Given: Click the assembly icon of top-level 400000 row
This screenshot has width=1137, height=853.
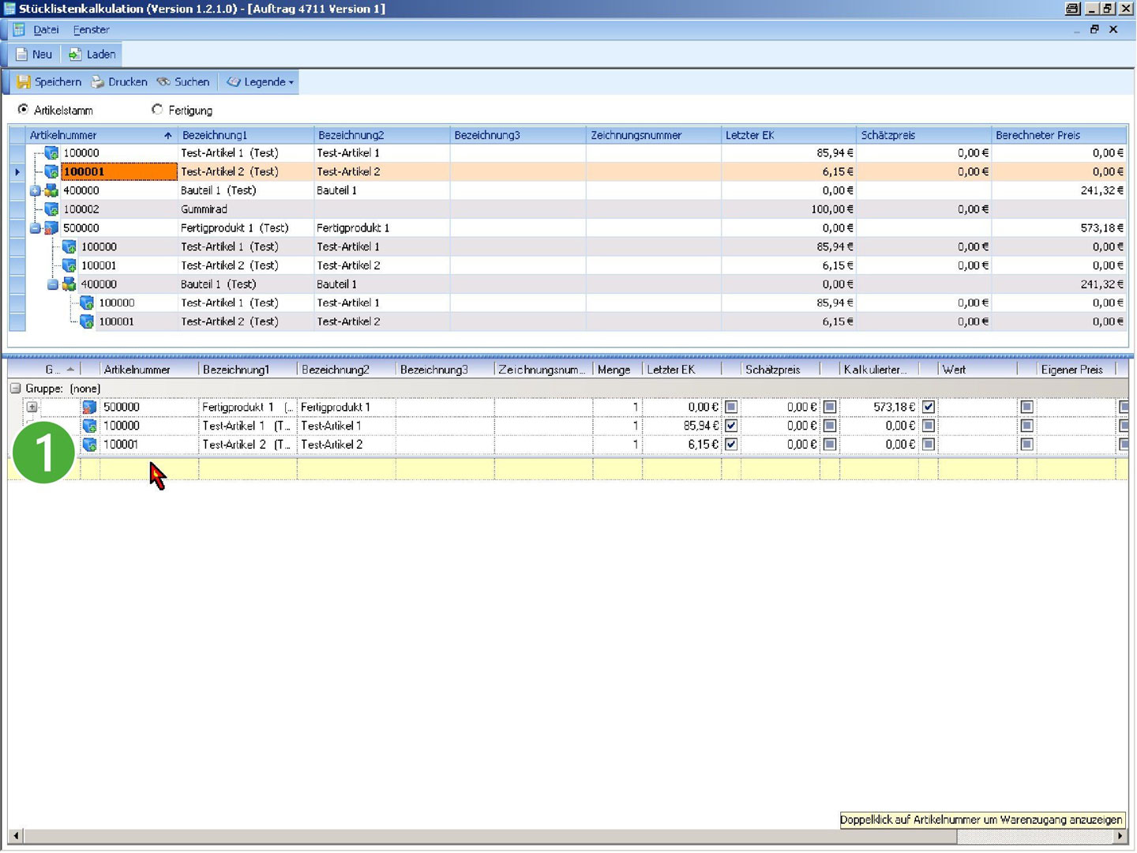Looking at the screenshot, I should 51,190.
